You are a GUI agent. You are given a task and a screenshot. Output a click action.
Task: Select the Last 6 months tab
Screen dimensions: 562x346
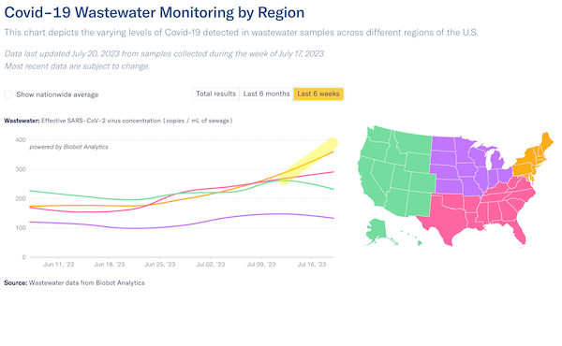pos(266,94)
